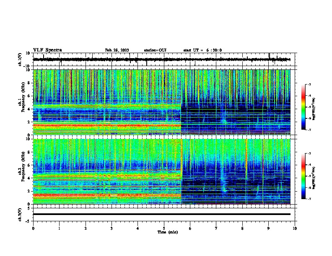Click the ch.1 red noise band near 1.5 kHz
This screenshot has height=256, width=332.
[x=107, y=125]
